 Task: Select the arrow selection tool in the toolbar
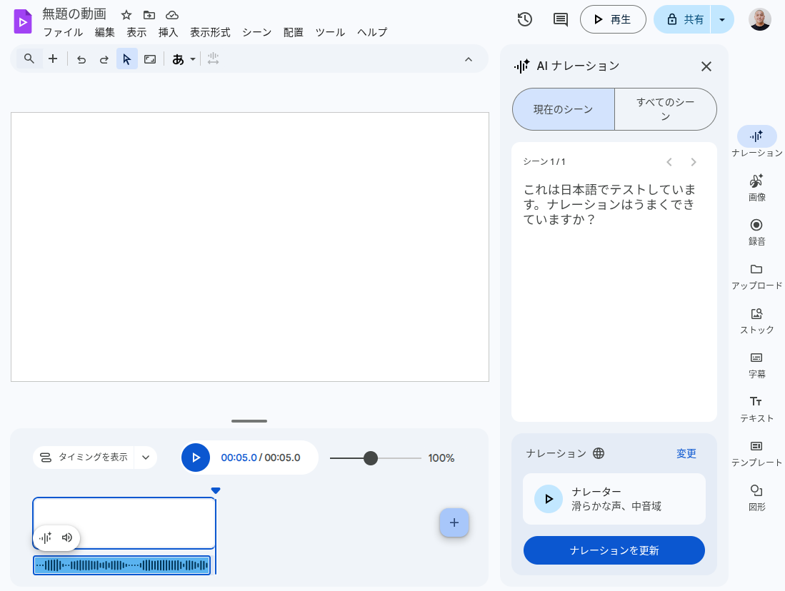[127, 59]
